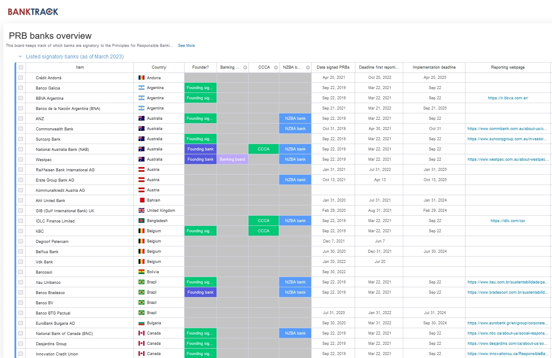
Task: Open the commbank.com.au reporting link
Action: [x=507, y=129]
